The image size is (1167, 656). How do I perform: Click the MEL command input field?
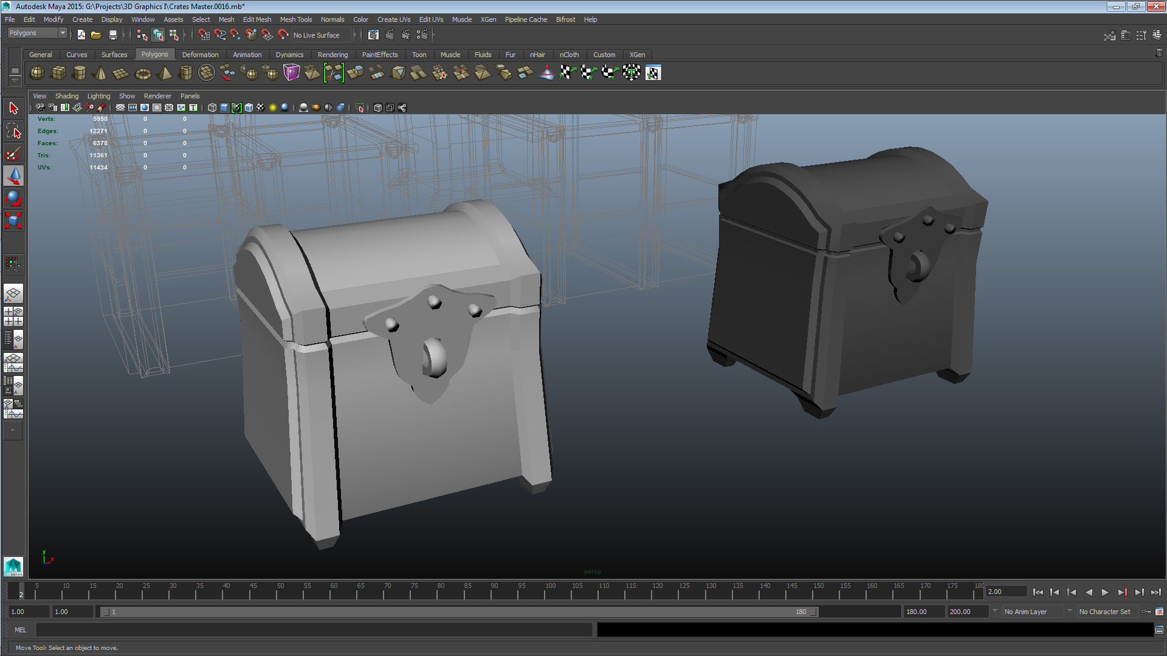(313, 630)
